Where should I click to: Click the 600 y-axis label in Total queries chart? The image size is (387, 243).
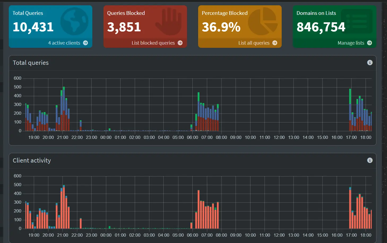coord(18,78)
